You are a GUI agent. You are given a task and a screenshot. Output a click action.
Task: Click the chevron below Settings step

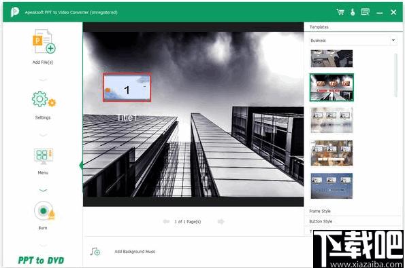(43, 135)
